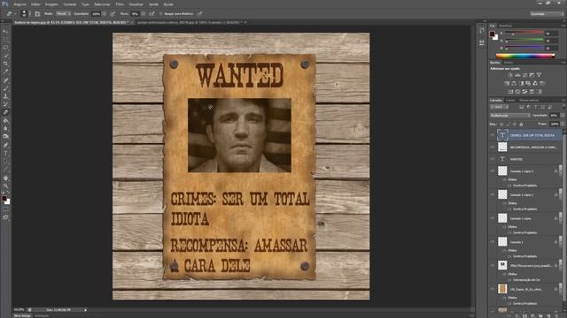Open the layer filter kind dropdown
The height and width of the screenshot is (318, 567).
499,107
